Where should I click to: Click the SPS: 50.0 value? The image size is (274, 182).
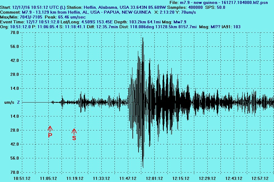(215, 8)
